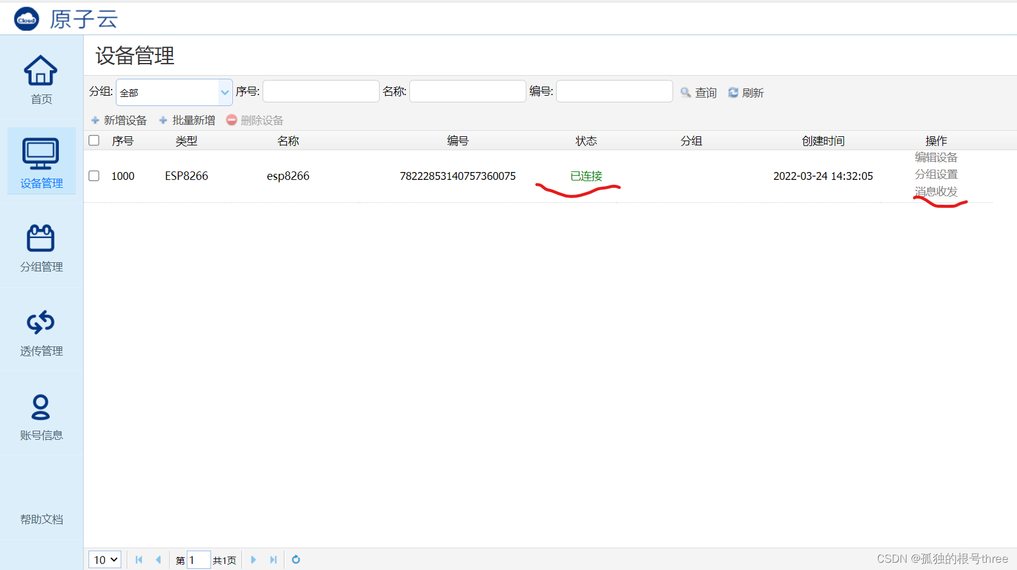
Task: Go to last page pagination icon
Action: [x=274, y=560]
